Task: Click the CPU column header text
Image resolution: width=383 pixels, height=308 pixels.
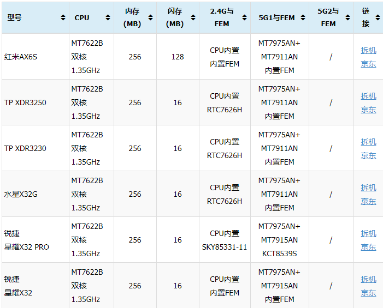Action: pyautogui.click(x=82, y=18)
